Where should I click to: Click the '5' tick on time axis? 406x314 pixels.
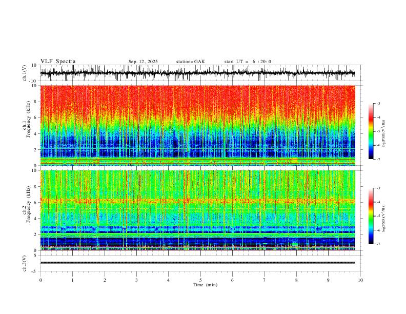tap(200, 280)
